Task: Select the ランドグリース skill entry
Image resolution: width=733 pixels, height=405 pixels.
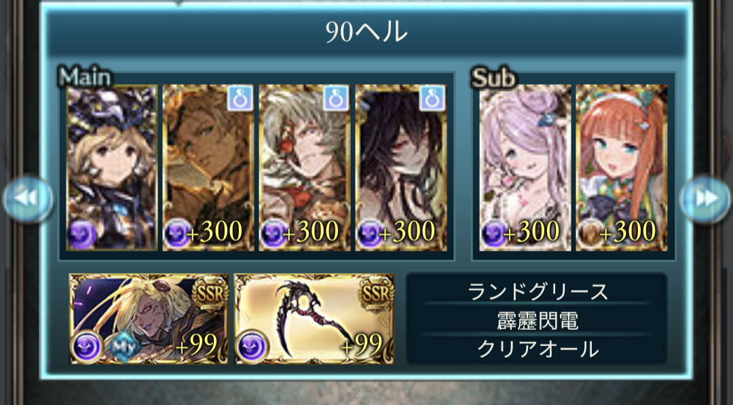Action: tap(537, 292)
